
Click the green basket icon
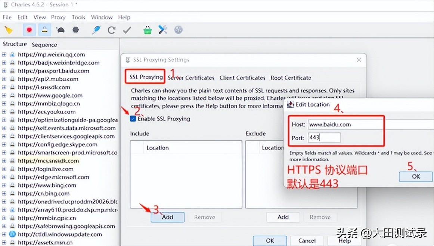coord(148,30)
